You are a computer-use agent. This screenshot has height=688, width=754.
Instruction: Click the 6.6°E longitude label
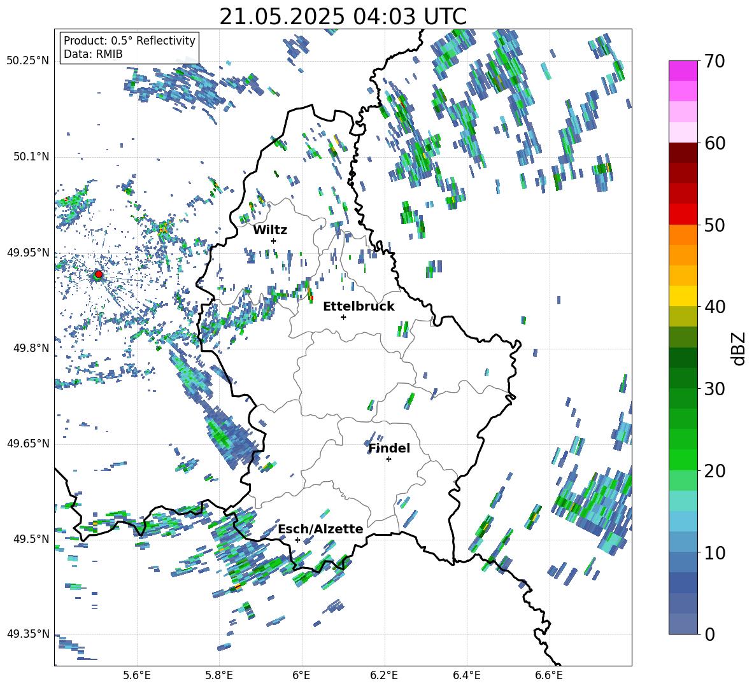[x=549, y=675]
